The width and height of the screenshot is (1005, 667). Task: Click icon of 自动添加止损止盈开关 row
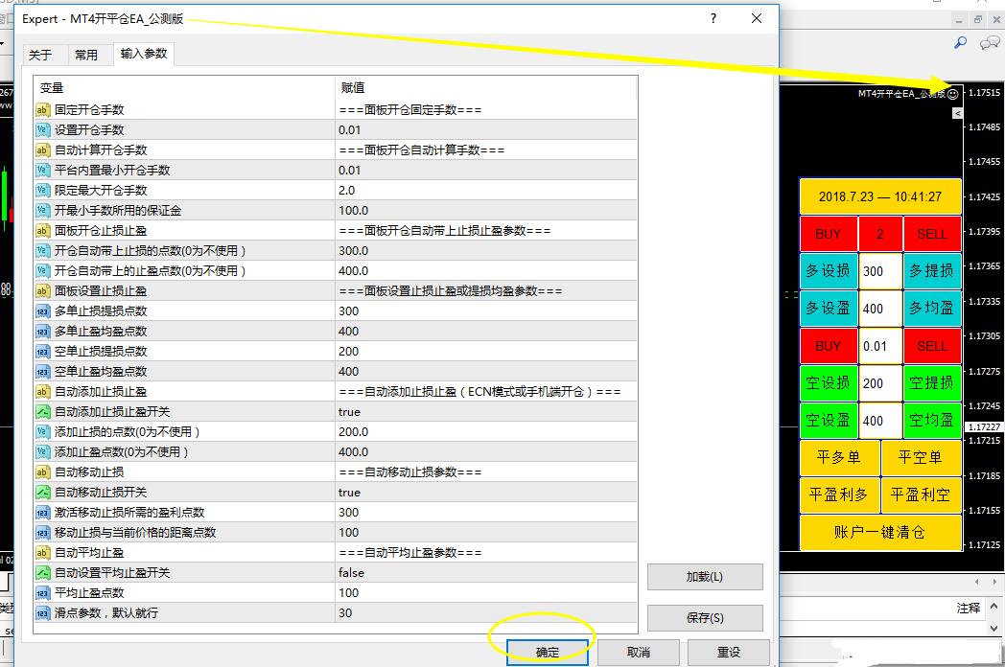[43, 412]
